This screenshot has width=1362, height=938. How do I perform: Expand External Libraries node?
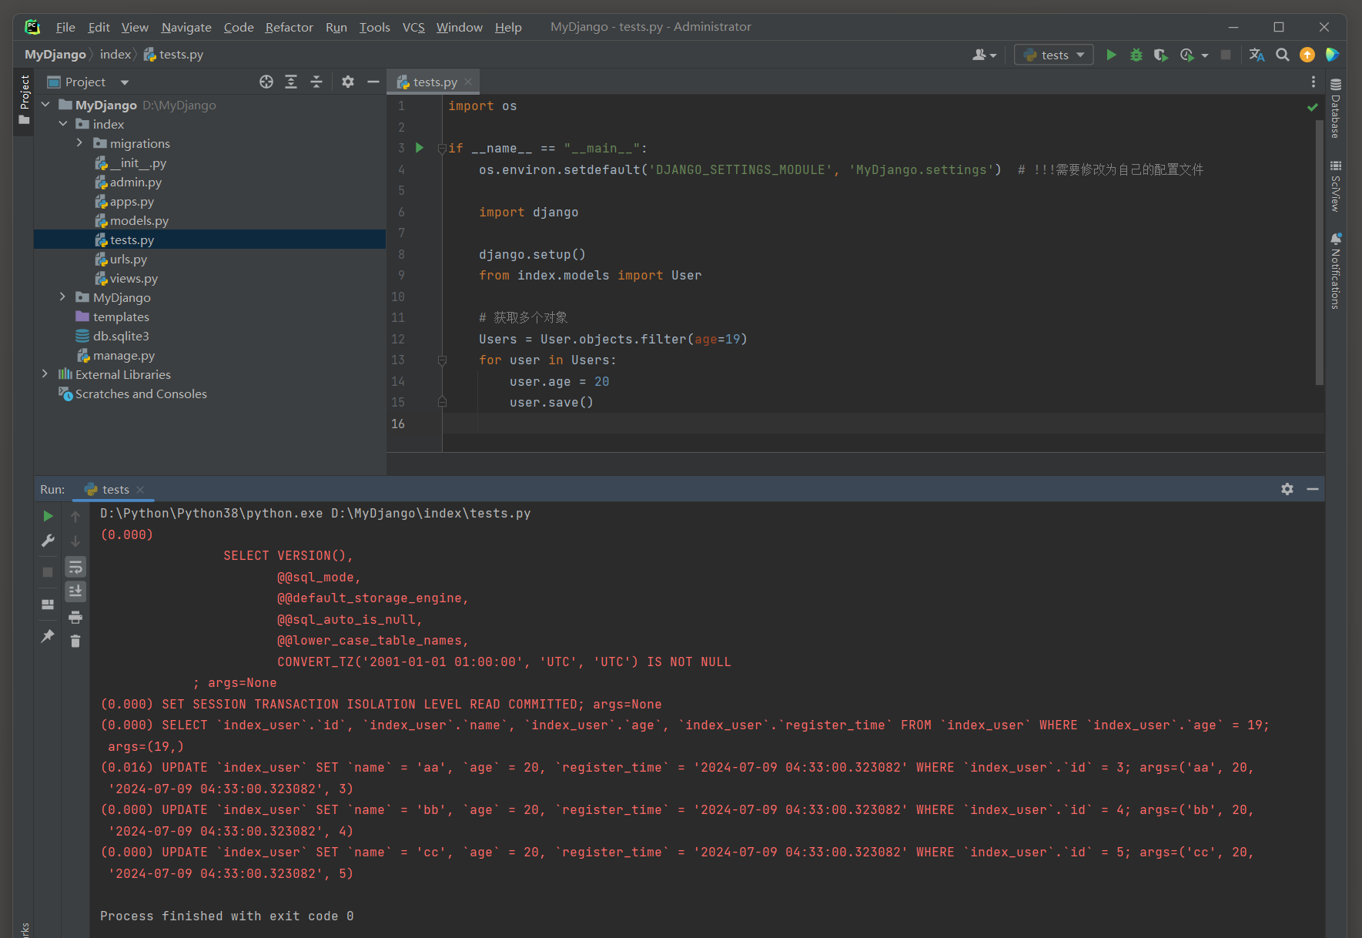45,374
